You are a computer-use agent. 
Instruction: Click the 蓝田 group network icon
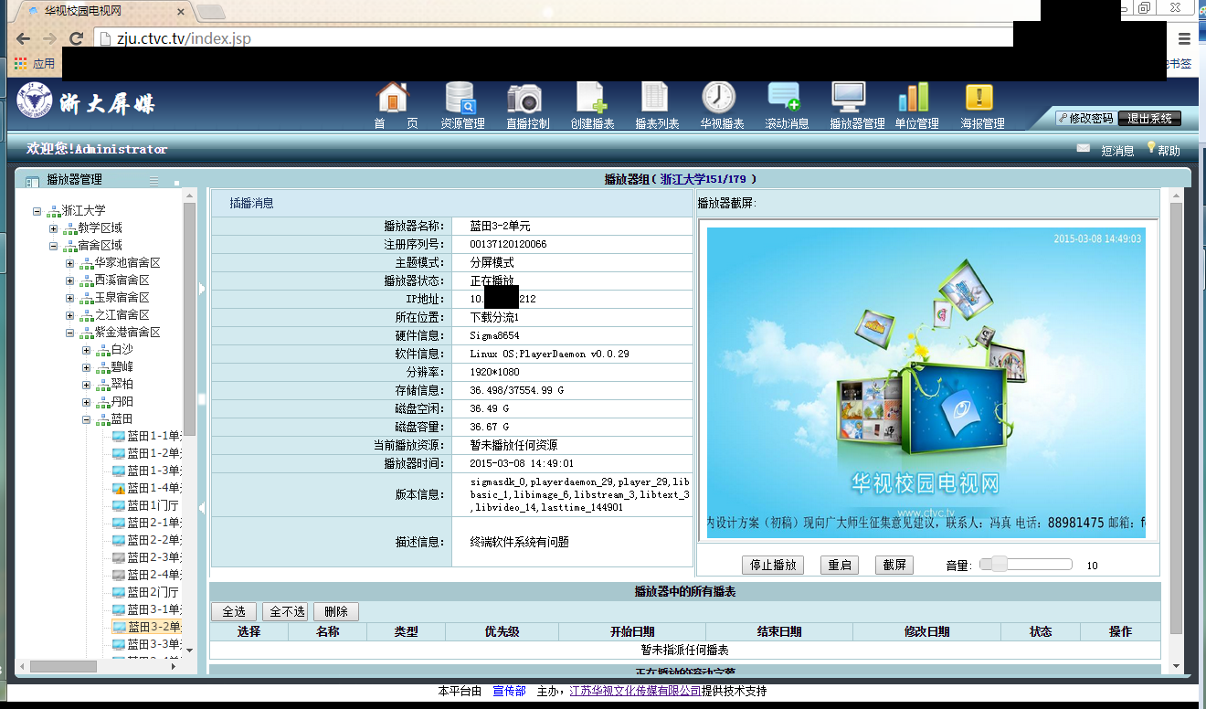tap(103, 419)
